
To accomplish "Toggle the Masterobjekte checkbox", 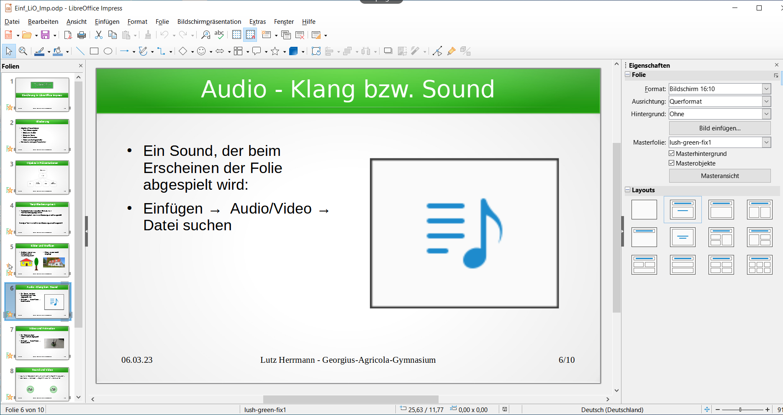I will point(672,163).
